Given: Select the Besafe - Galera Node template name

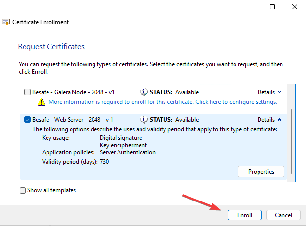Looking at the screenshot, I should 73,92.
